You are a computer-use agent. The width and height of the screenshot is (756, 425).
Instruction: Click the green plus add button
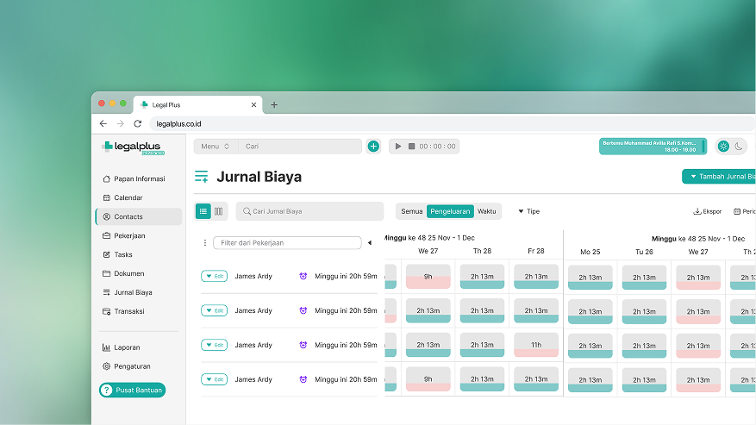pyautogui.click(x=373, y=147)
